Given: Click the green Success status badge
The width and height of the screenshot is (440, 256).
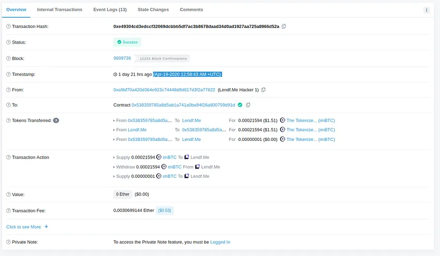Looking at the screenshot, I should pos(128,42).
